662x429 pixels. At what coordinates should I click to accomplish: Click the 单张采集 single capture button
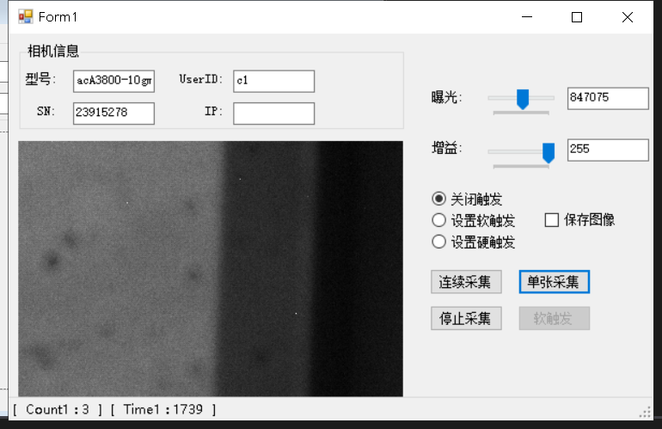click(x=554, y=282)
